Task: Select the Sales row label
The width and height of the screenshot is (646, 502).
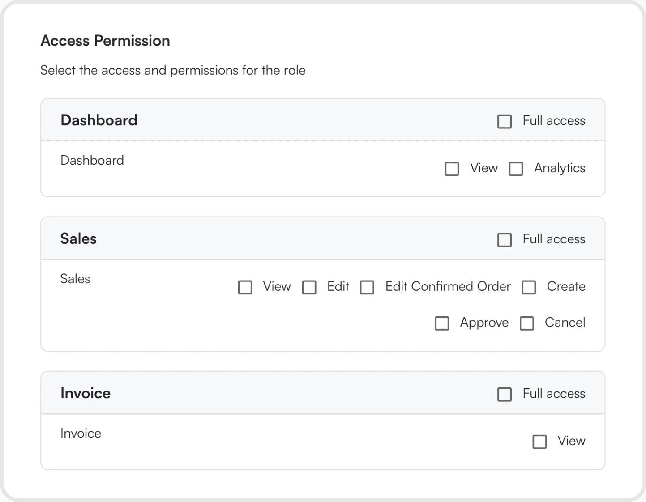Action: [75, 278]
